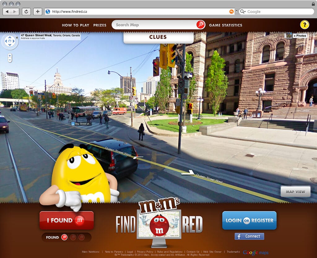Click the globe site icon in address bar
The image size is (317, 258).
coord(48,11)
